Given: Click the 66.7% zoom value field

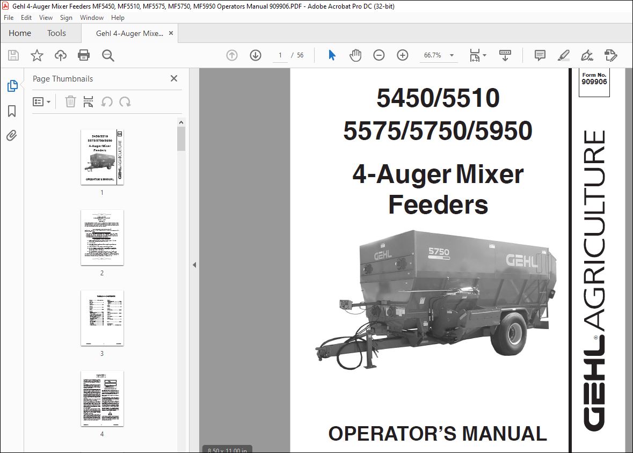Looking at the screenshot, I should pyautogui.click(x=432, y=55).
